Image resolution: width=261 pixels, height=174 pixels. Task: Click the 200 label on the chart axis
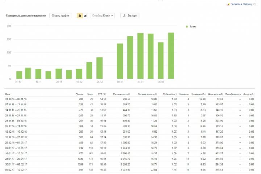9,26
